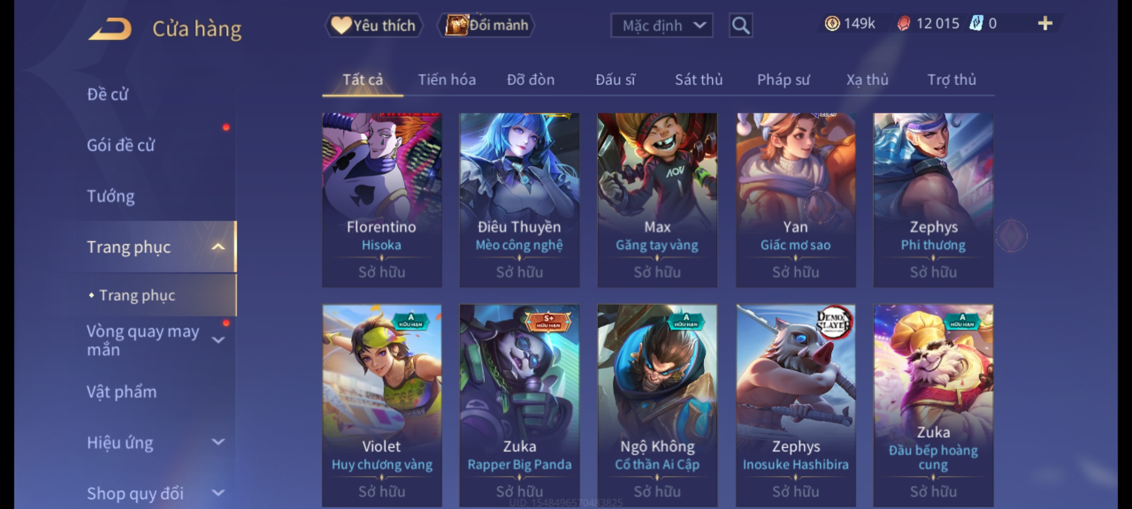This screenshot has width=1132, height=509.
Task: Tap the golden back arrow icon
Action: pos(110,29)
